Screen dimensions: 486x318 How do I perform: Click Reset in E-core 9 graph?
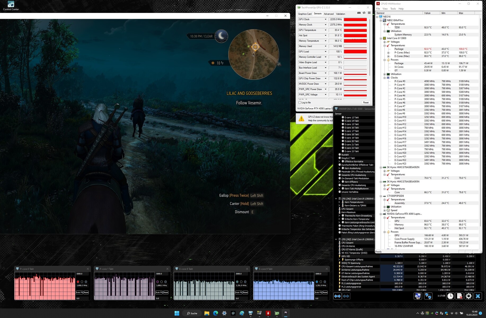click(x=325, y=293)
